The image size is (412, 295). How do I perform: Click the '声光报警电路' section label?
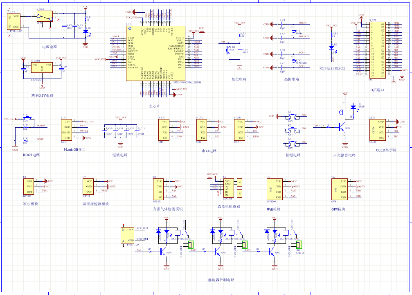tap(344, 155)
